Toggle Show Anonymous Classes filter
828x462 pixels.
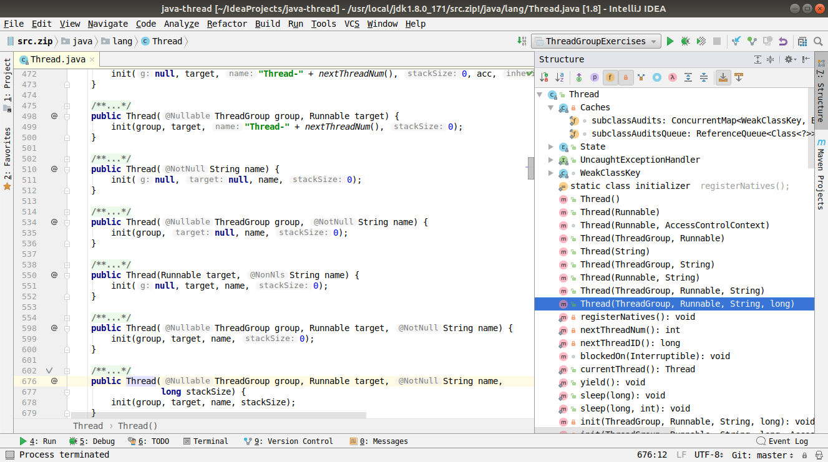coord(657,77)
